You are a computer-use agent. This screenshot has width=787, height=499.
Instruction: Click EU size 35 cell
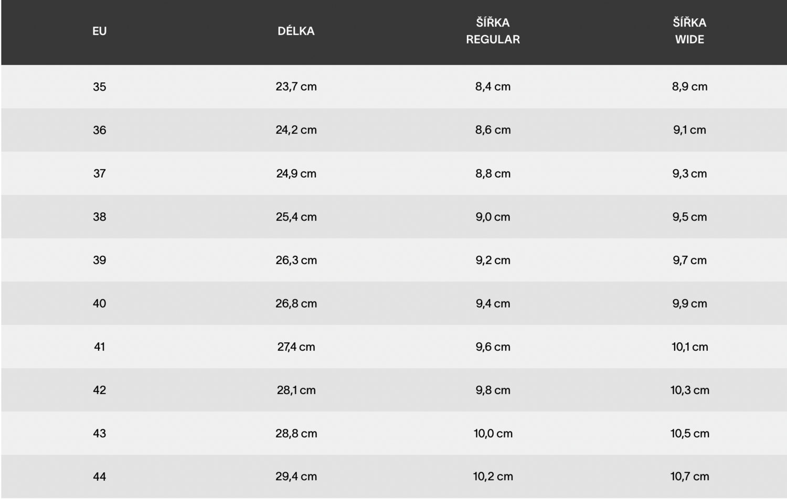[99, 86]
